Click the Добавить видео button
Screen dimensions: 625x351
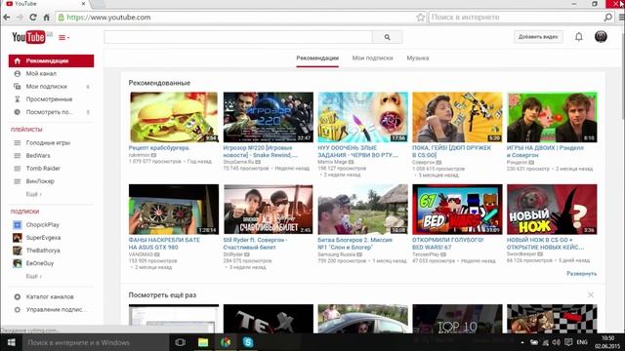[x=538, y=37]
